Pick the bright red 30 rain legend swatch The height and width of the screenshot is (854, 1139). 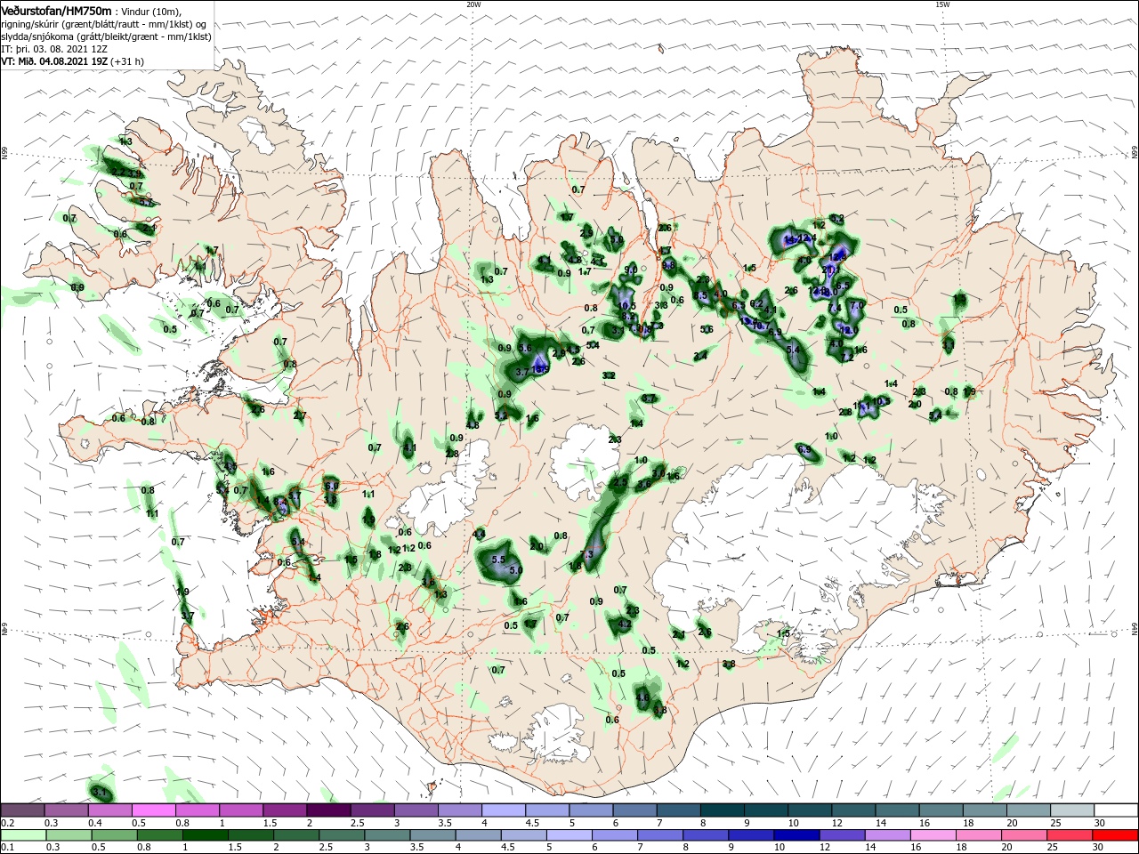pyautogui.click(x=1113, y=835)
